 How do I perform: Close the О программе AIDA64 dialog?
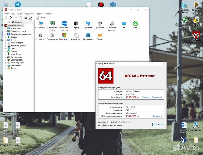tap(164, 64)
